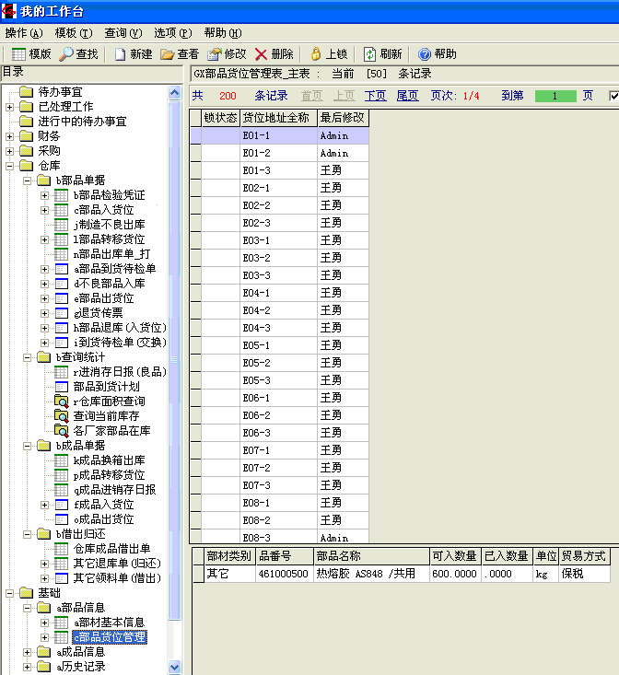
Task: Toggle the checkbox right of the page field
Action: pyautogui.click(x=613, y=96)
